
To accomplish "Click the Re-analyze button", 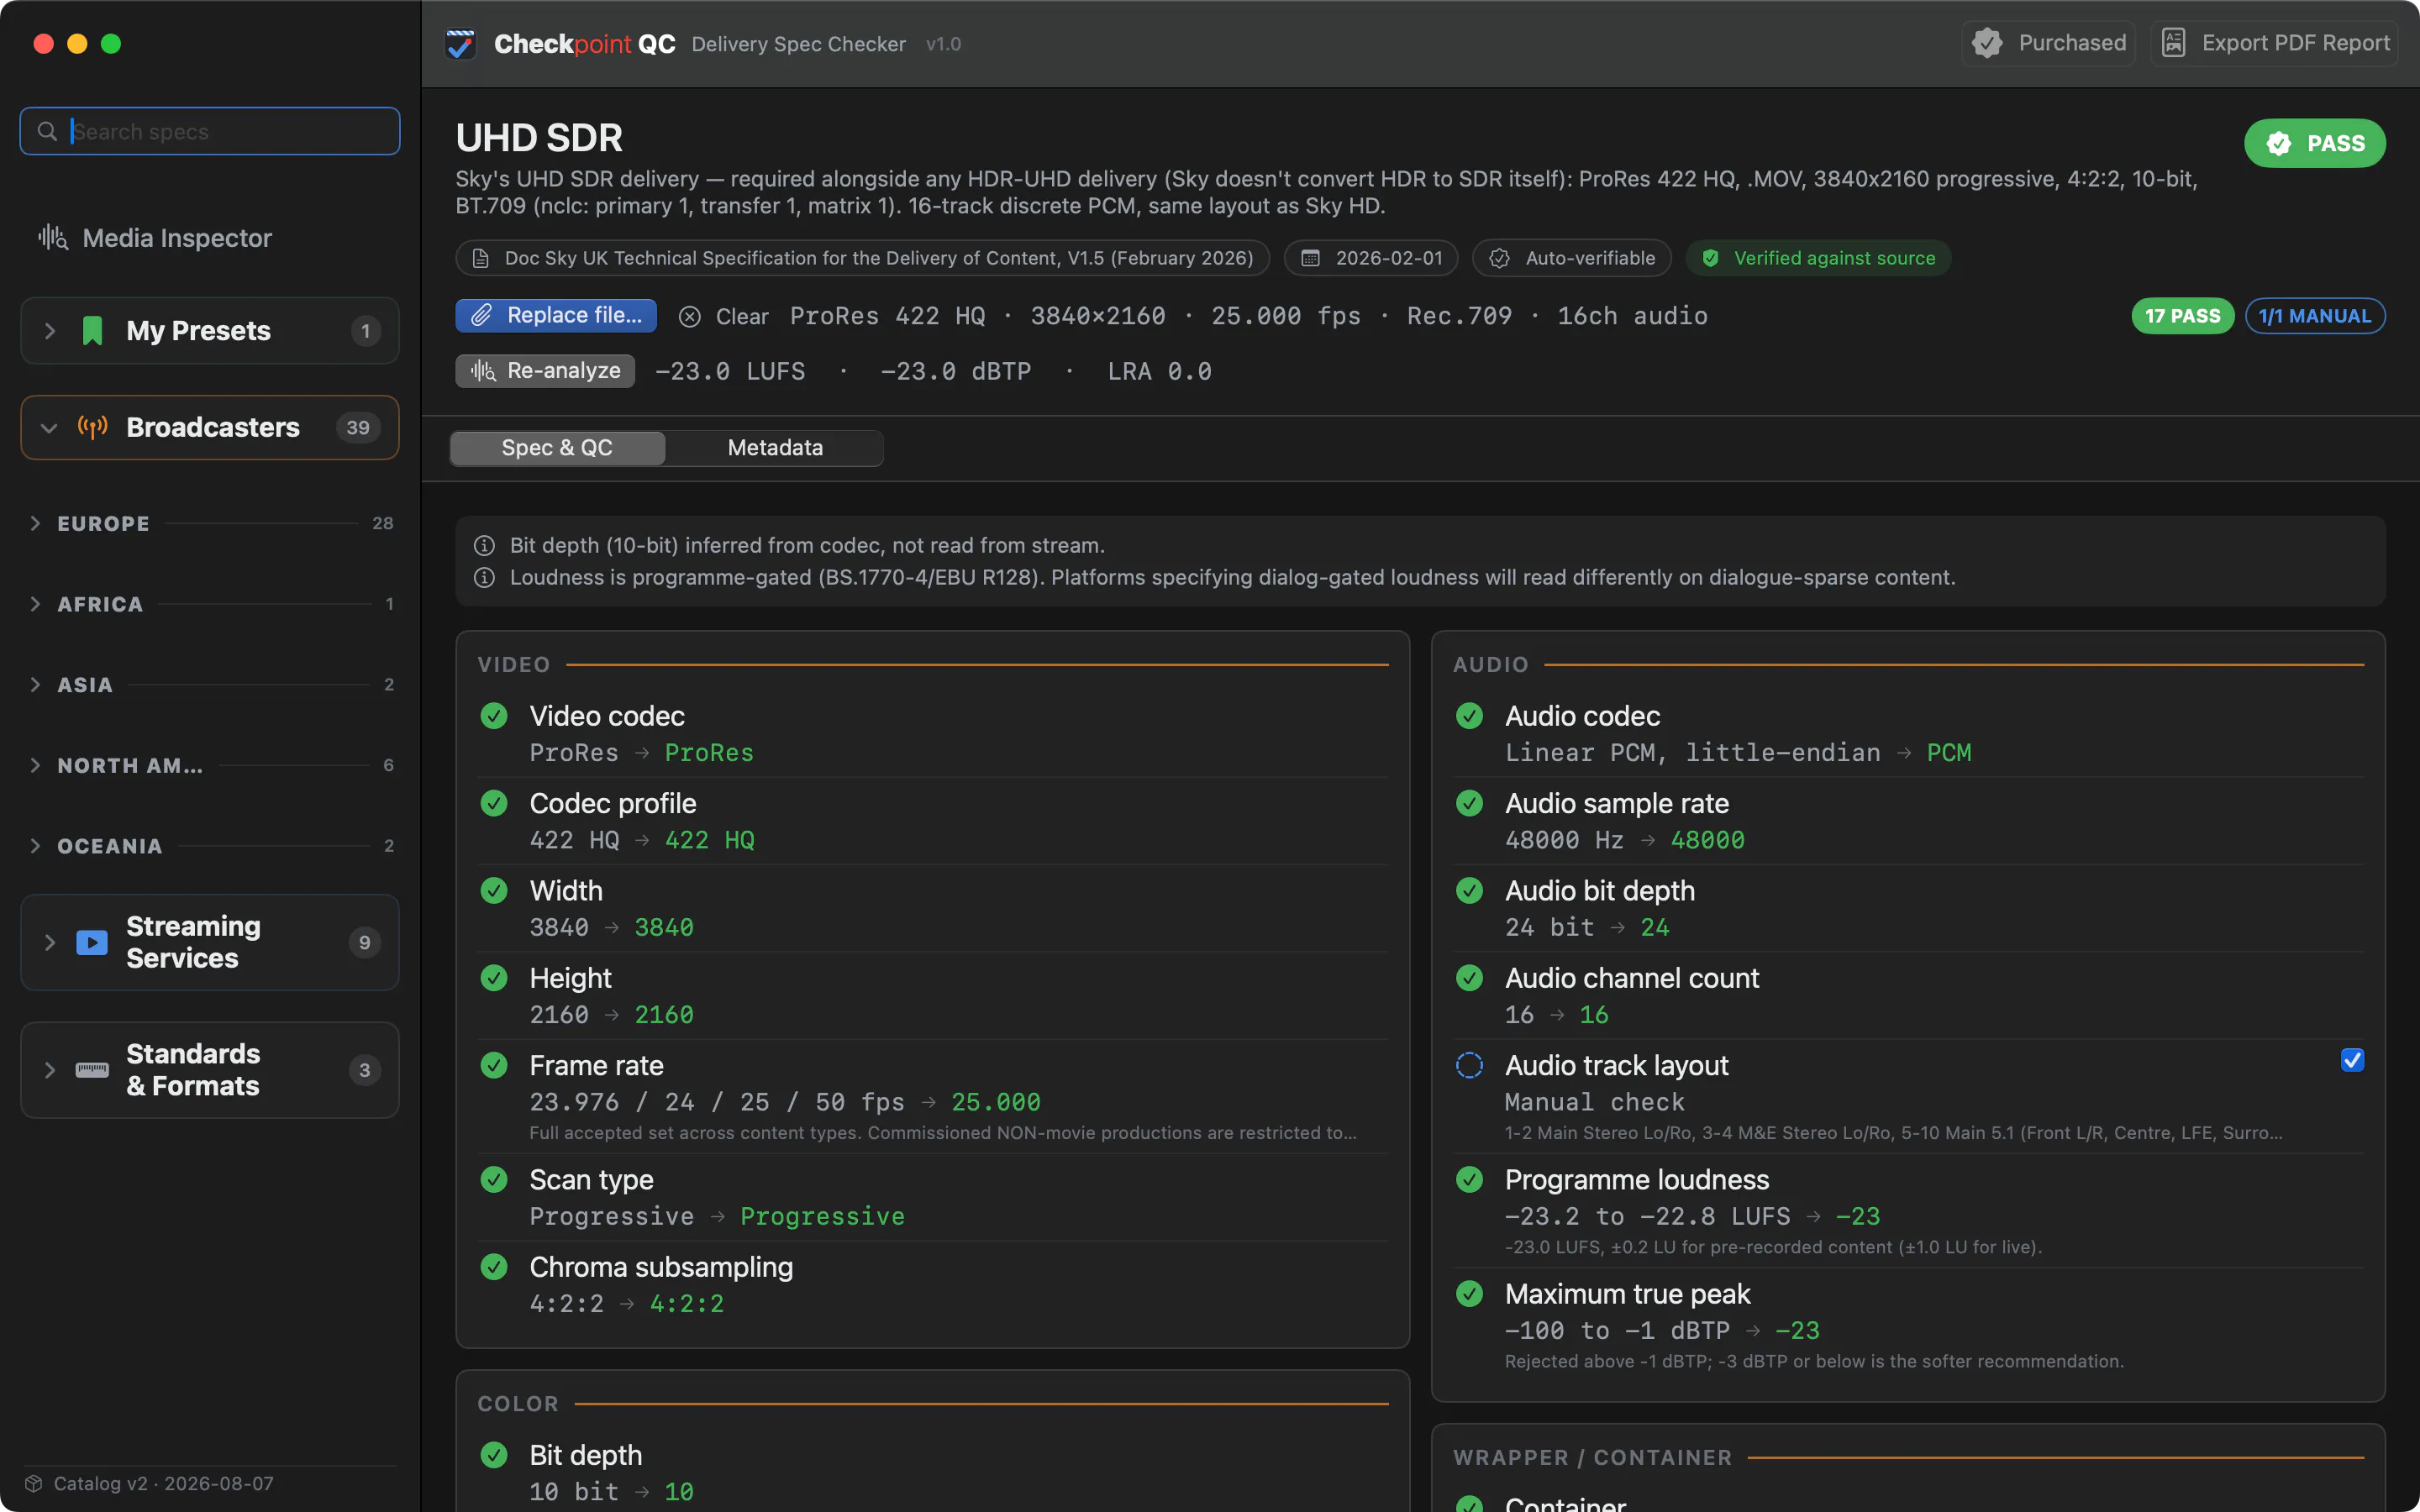I will [545, 371].
